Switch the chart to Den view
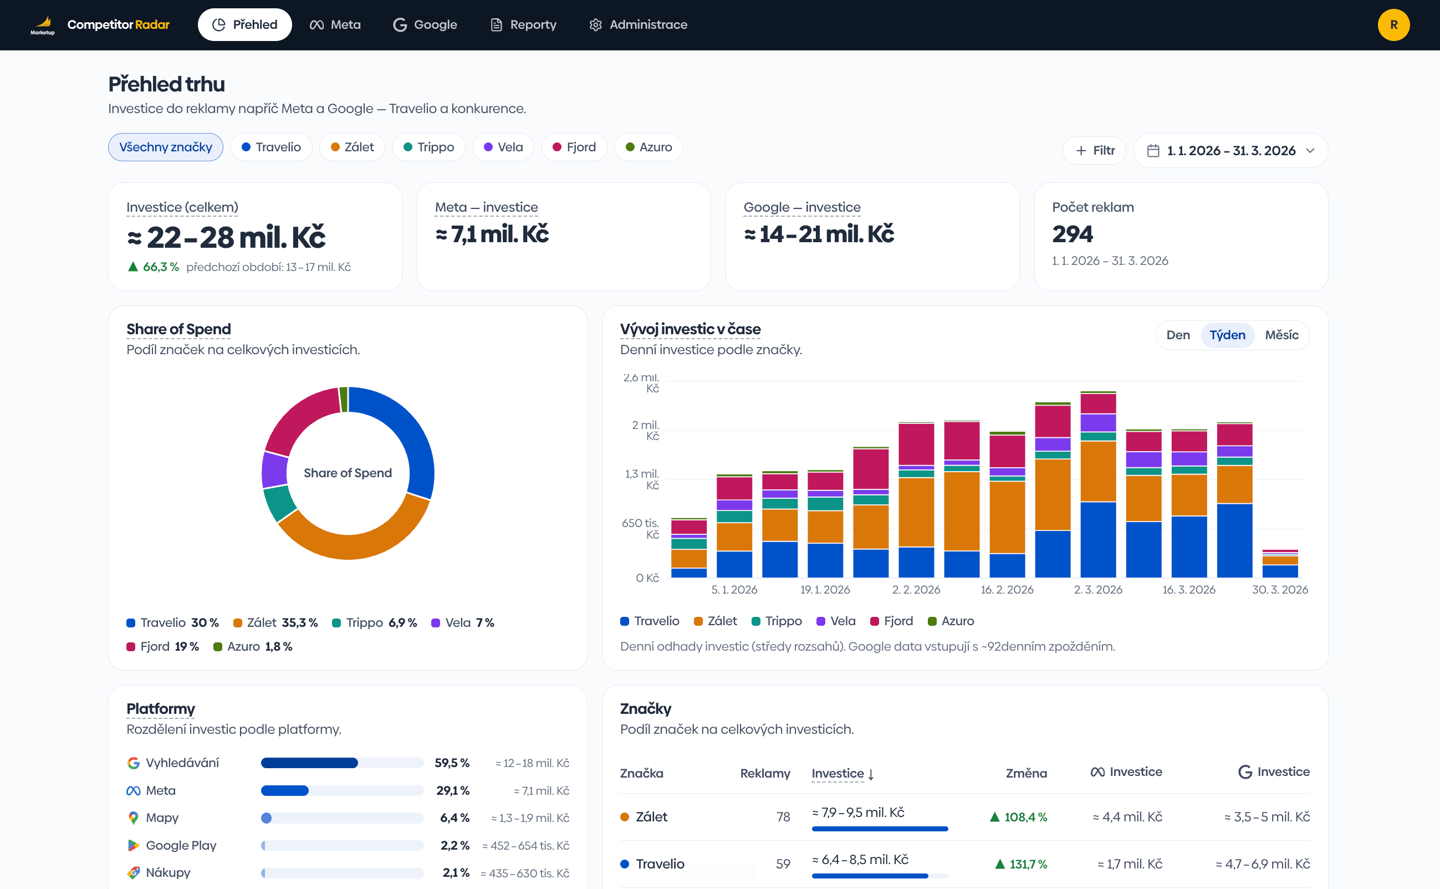This screenshot has width=1440, height=889. (1178, 335)
